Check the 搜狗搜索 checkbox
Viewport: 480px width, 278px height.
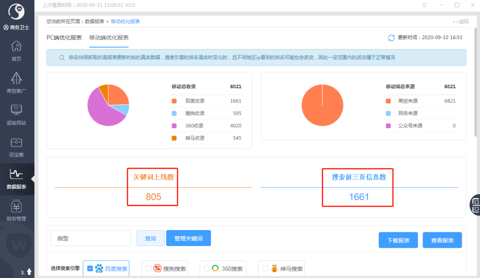(x=148, y=268)
